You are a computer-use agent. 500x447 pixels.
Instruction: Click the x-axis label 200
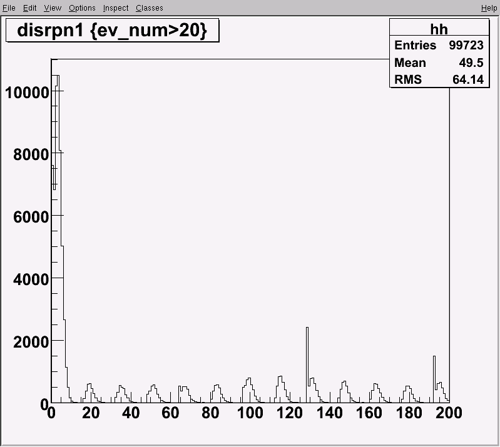[x=449, y=413]
